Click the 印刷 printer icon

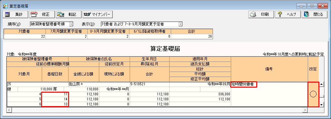253,14
